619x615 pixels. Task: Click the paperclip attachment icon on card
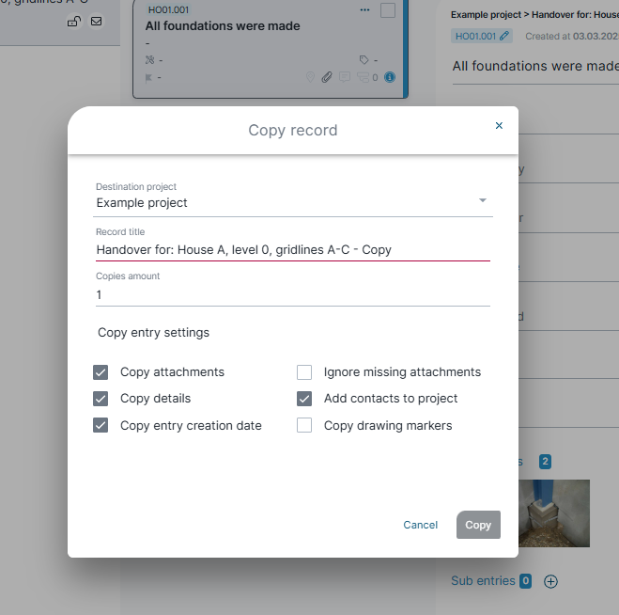point(327,77)
